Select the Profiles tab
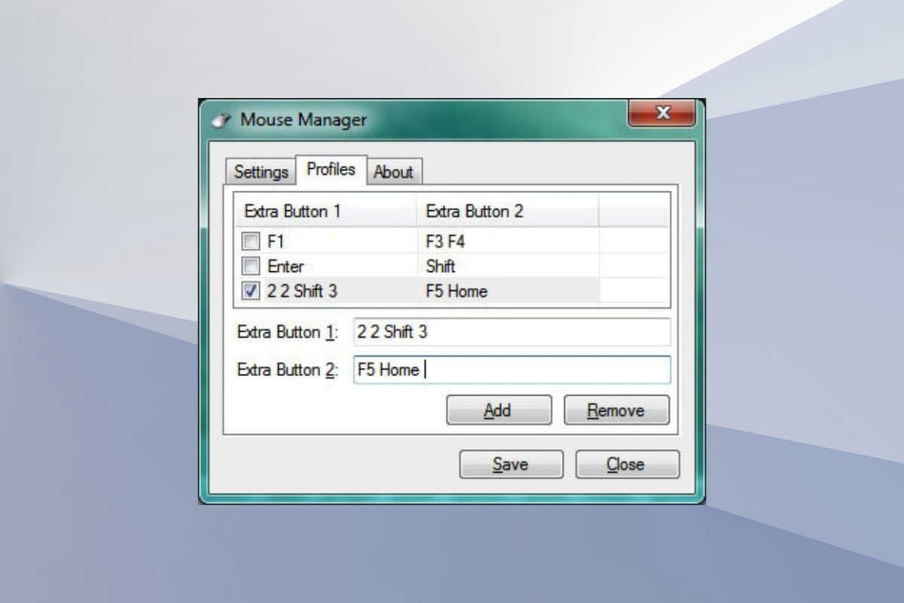This screenshot has width=904, height=603. (331, 170)
